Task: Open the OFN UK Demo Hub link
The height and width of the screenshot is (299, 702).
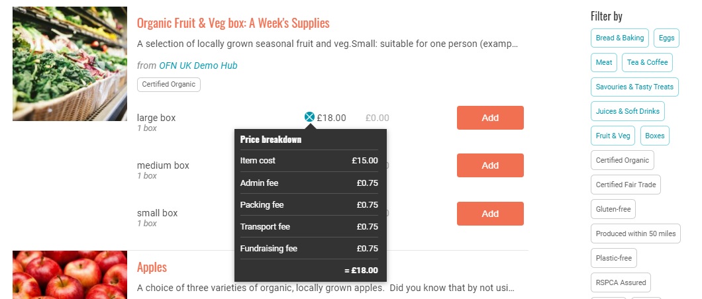Action: (198, 65)
